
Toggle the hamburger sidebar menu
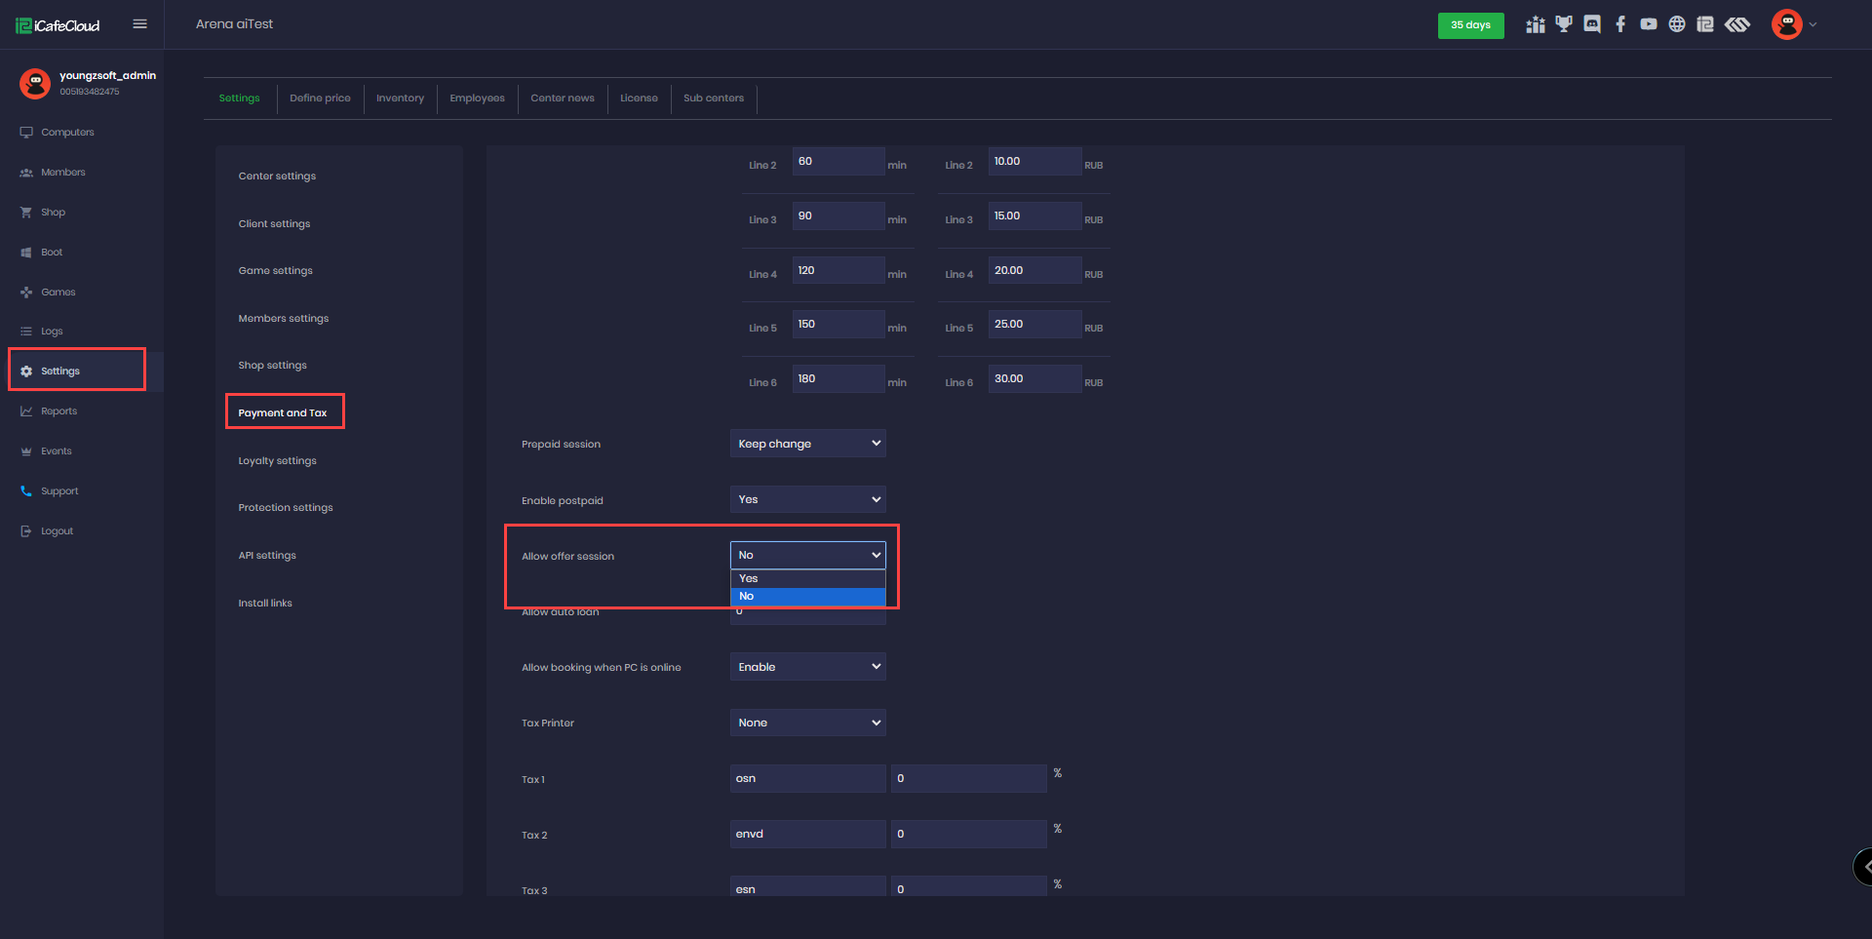(139, 24)
